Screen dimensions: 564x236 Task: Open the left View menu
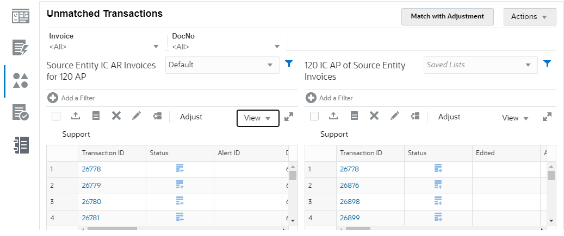[258, 118]
